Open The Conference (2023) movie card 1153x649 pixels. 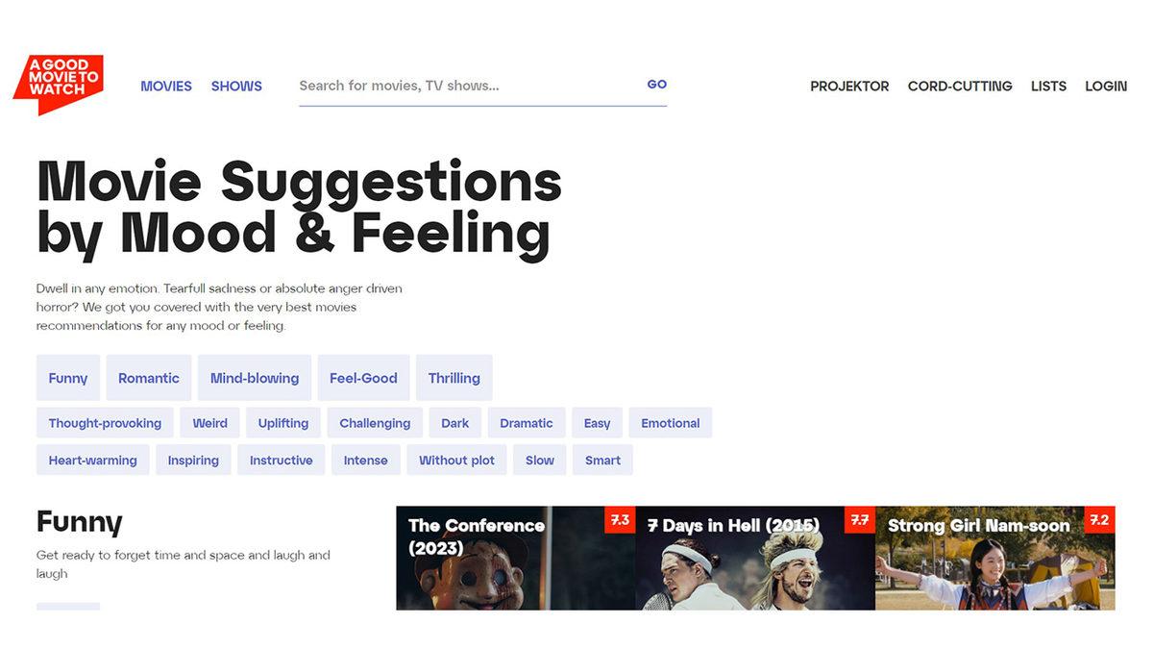pyautogui.click(x=516, y=559)
